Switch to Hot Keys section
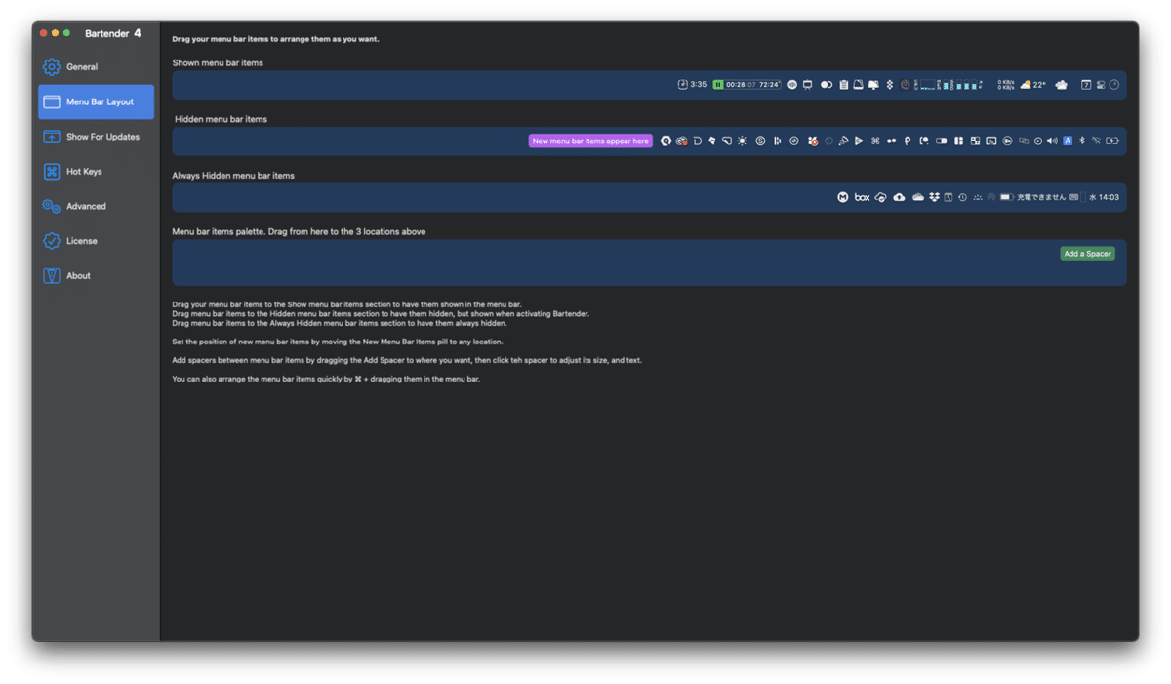 point(73,172)
